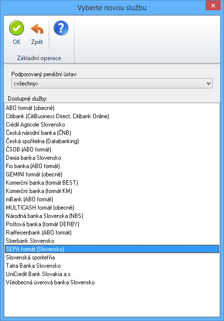Expand the Podporovaný peněžní ústav dropdown arrow
The width and height of the screenshot is (224, 321).
(208, 84)
